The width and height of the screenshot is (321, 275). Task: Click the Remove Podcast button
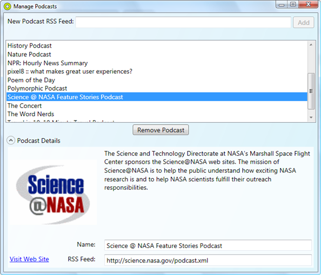click(x=160, y=130)
